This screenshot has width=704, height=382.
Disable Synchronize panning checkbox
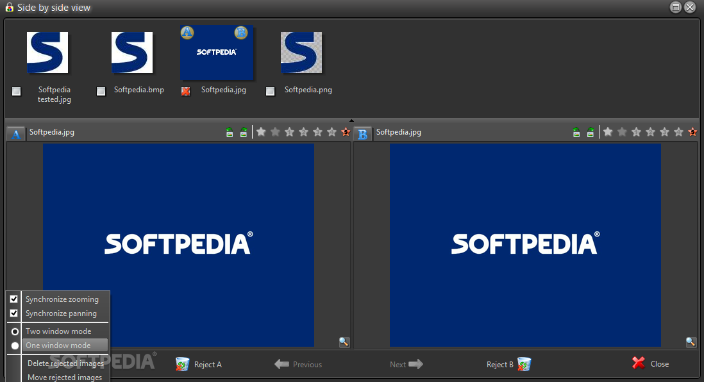(14, 313)
